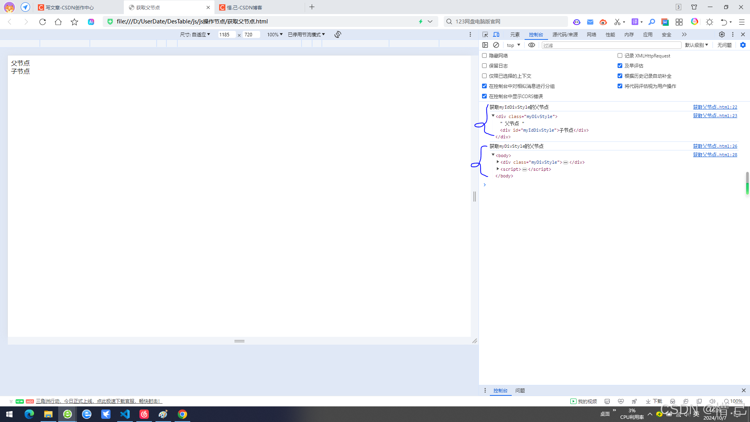
Task: Click the undo closed tab icon
Action: [724, 22]
